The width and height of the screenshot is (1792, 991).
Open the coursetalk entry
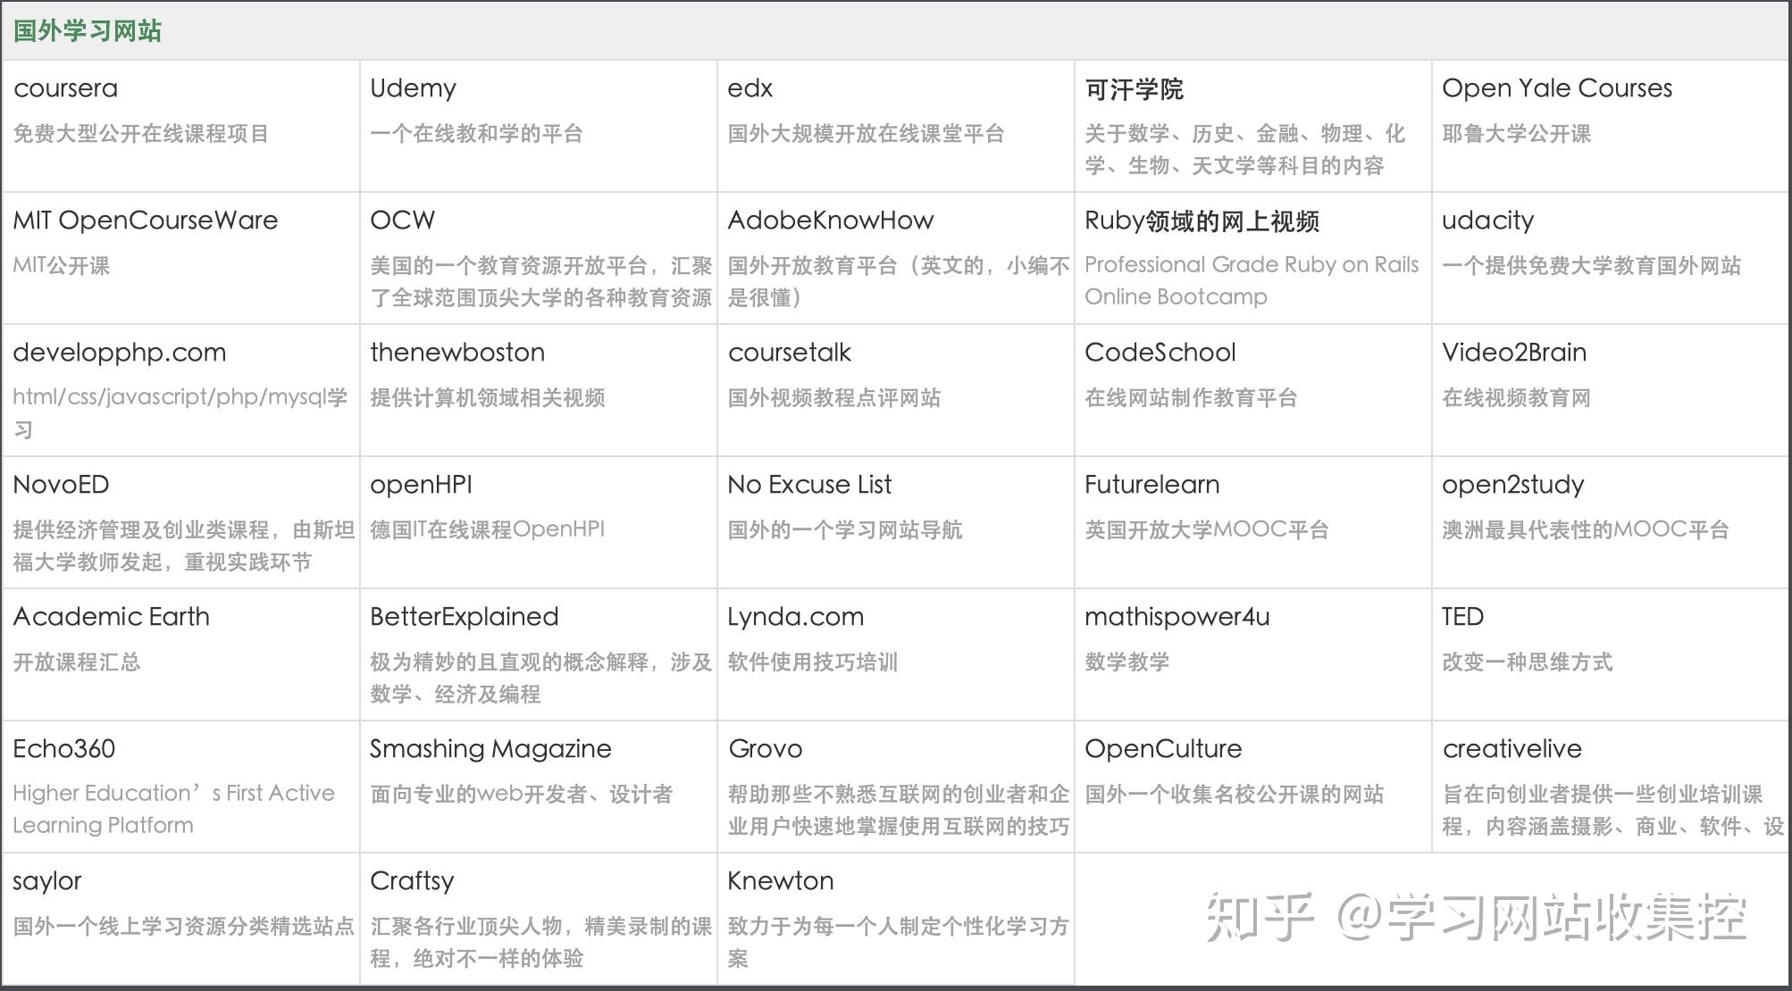click(x=789, y=353)
